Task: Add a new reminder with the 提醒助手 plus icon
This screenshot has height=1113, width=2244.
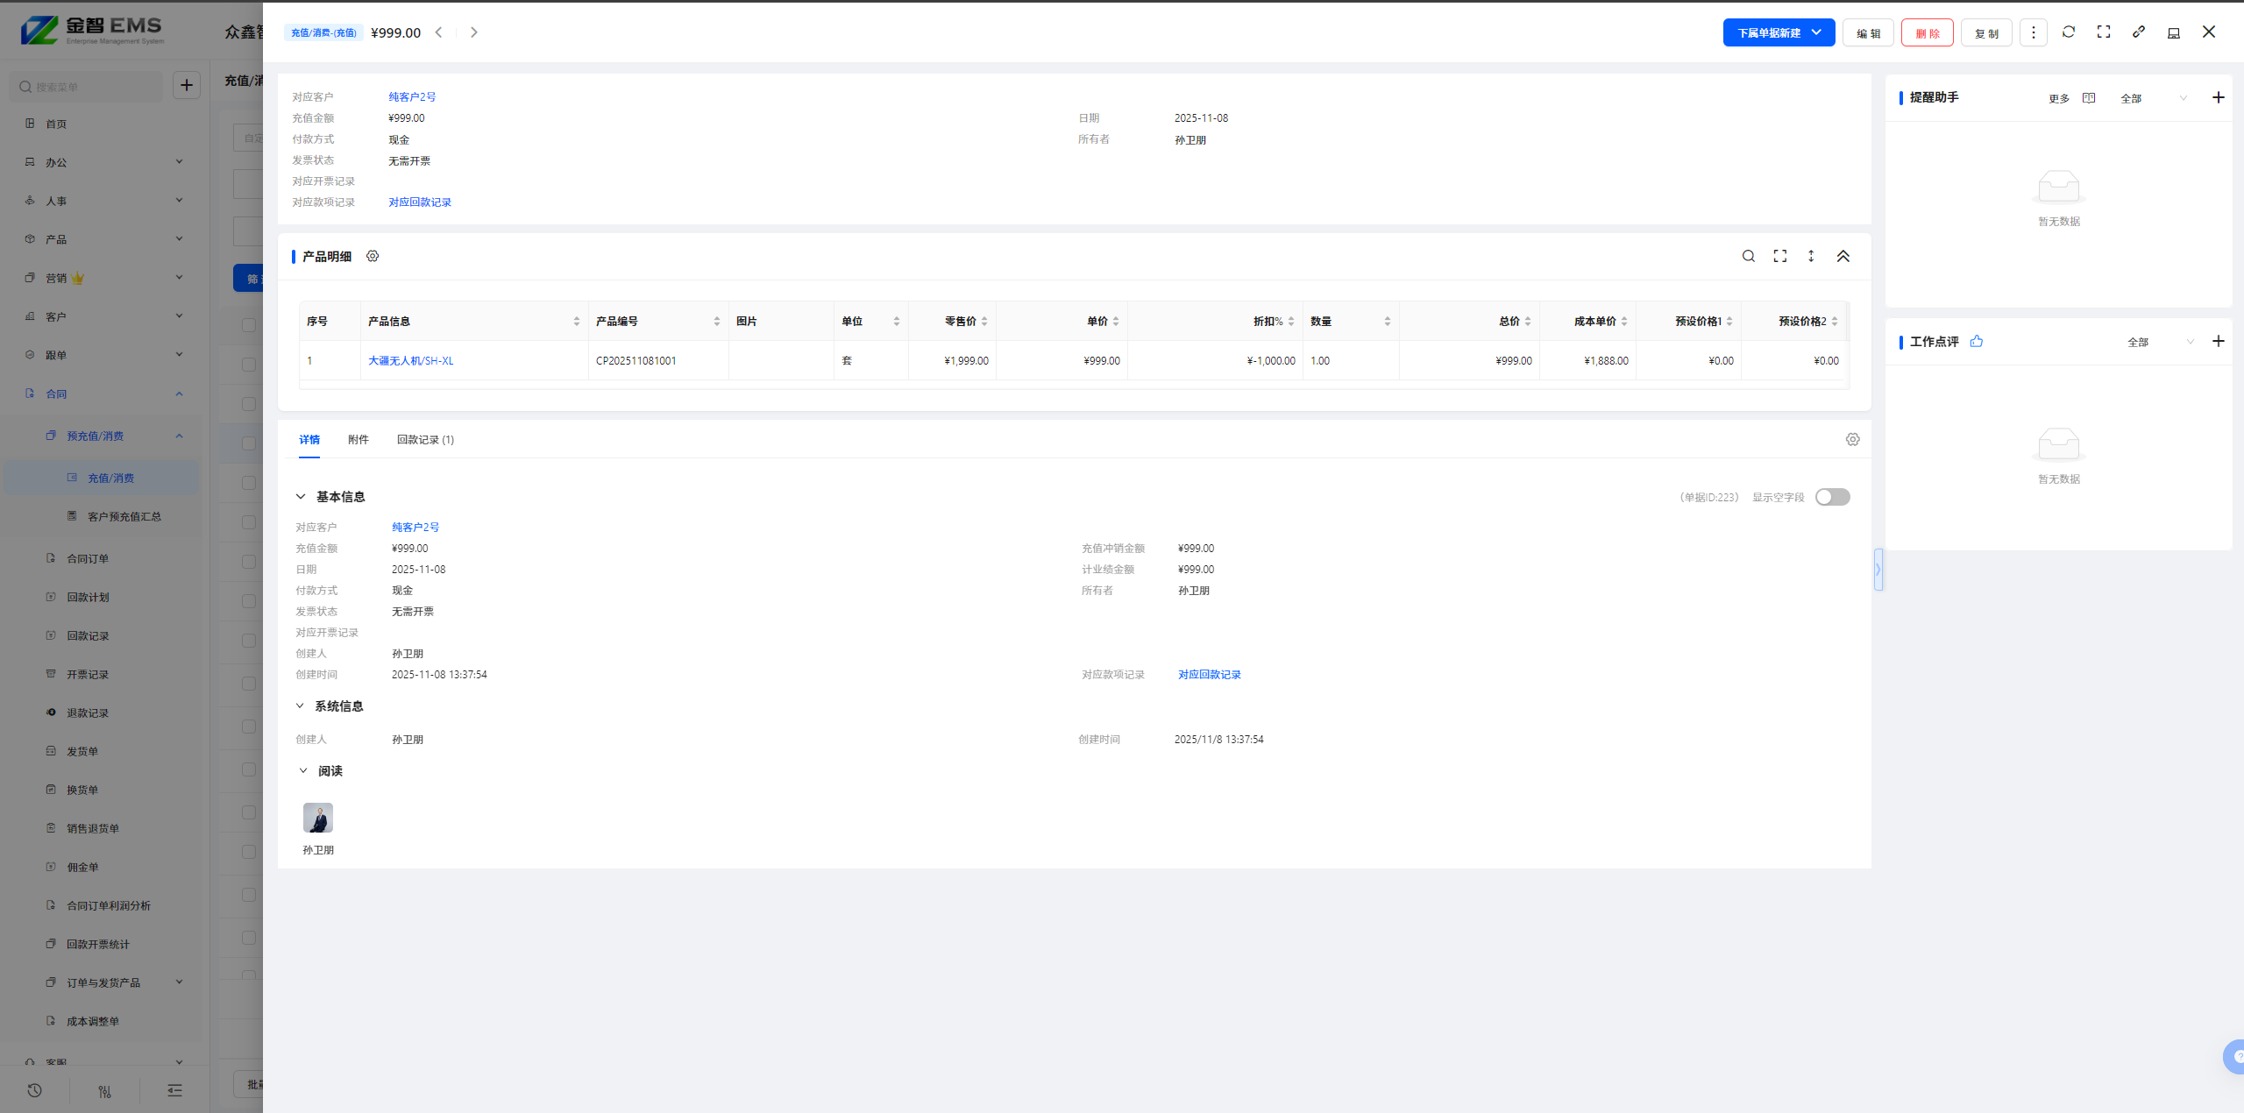Action: (2218, 97)
